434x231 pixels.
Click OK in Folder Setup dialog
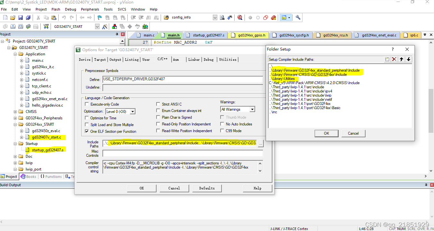326,133
